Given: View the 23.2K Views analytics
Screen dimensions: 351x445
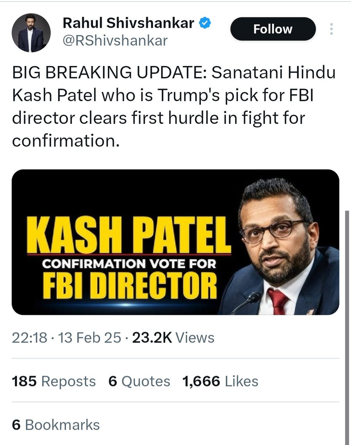Looking at the screenshot, I should coord(173,338).
